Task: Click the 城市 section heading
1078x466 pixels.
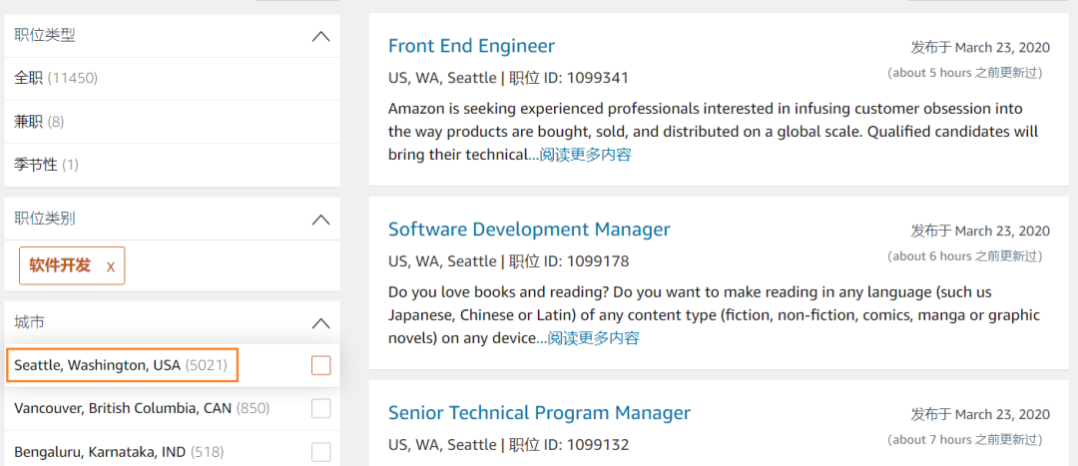Action: click(x=30, y=322)
